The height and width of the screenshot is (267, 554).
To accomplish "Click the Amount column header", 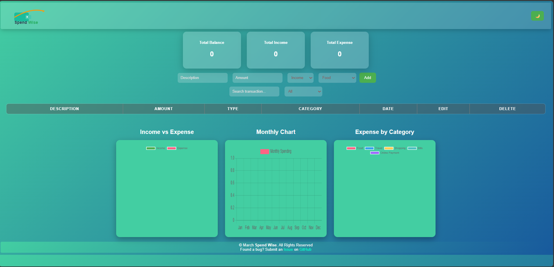I will coord(163,109).
